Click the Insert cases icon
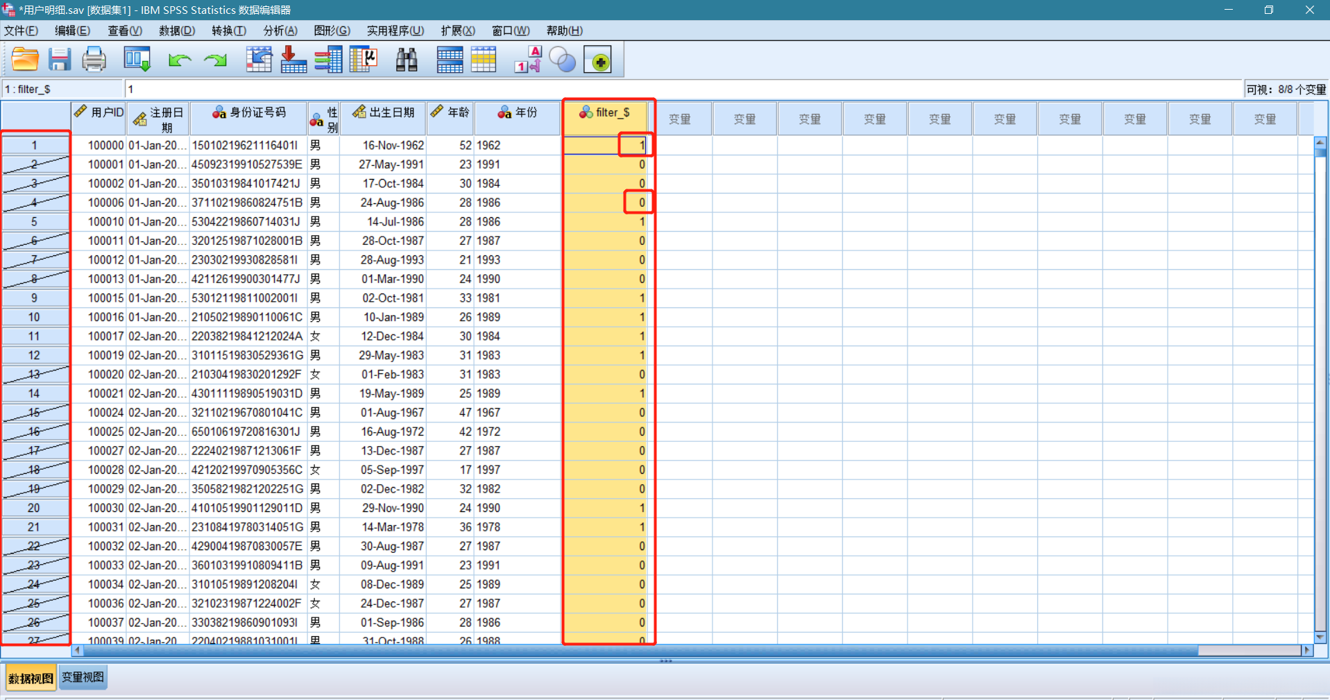 450,60
